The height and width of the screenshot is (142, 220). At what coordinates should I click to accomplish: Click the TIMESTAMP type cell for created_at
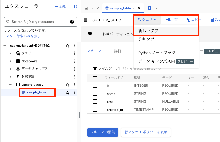point(144,109)
